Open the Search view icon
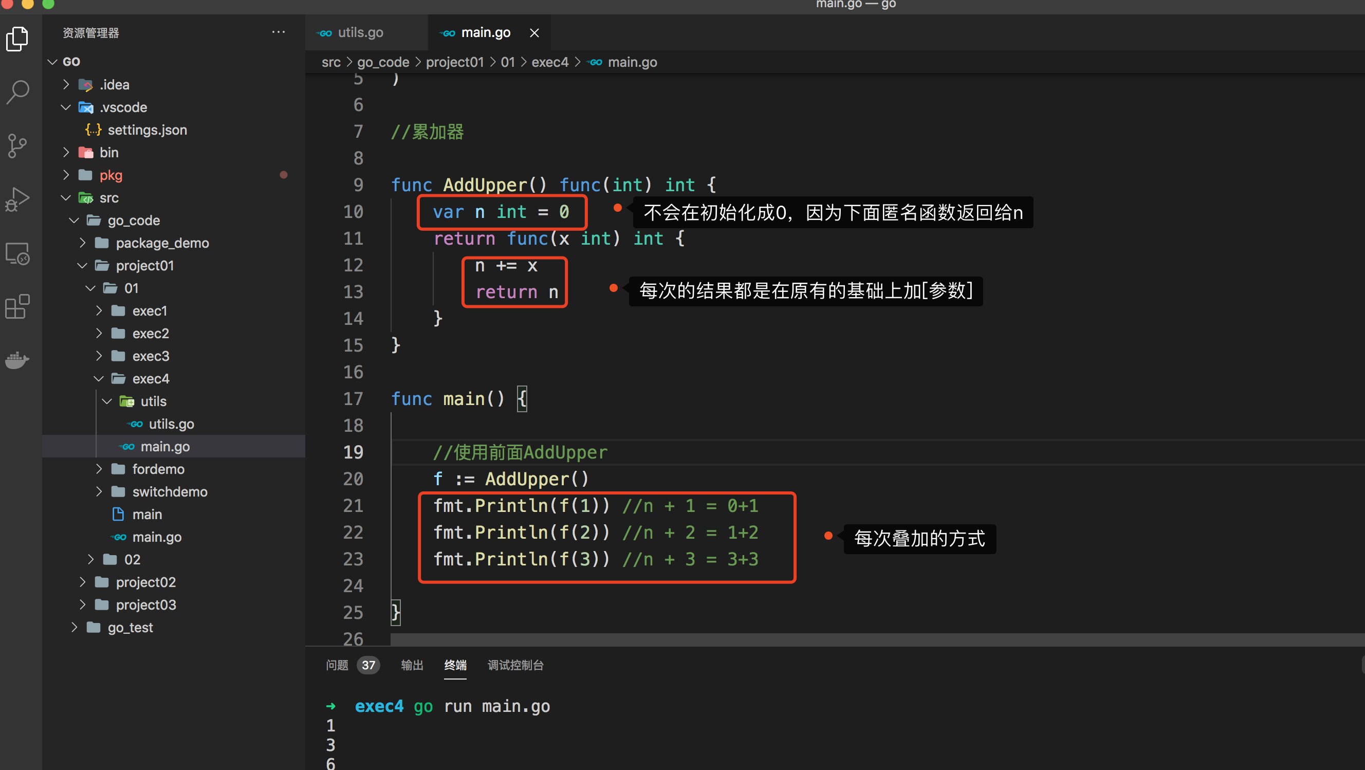The width and height of the screenshot is (1365, 770). tap(17, 92)
